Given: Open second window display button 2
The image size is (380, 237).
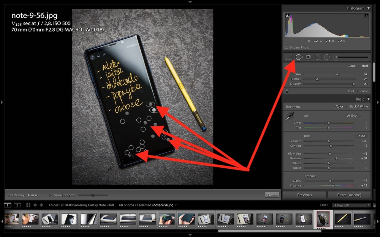Looking at the screenshot, I should pyautogui.click(x=17, y=205).
